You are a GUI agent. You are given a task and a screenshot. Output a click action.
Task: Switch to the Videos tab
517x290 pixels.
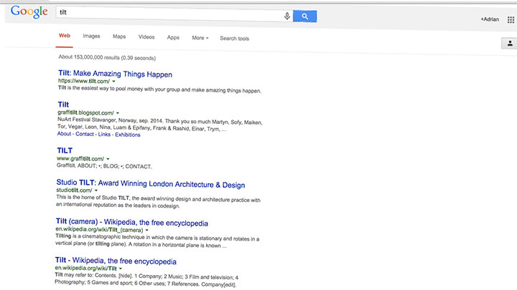[146, 37]
